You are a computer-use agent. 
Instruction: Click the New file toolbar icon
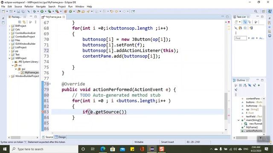(3, 11)
